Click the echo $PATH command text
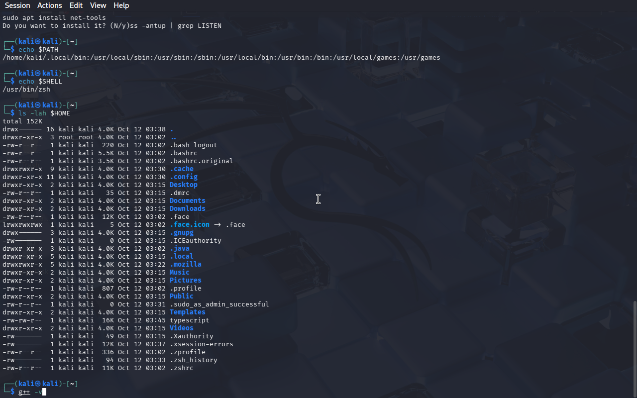637x398 pixels. 38,49
